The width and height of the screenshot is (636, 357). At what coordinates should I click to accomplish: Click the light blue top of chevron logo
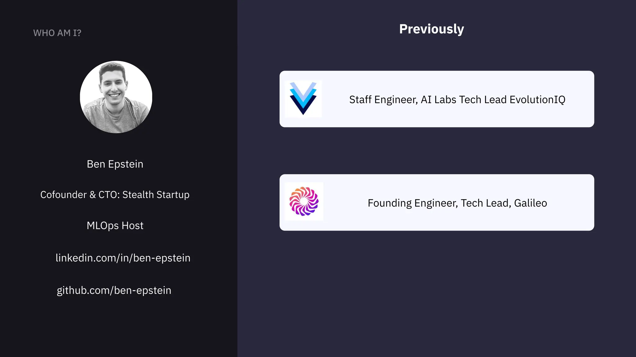point(303,88)
